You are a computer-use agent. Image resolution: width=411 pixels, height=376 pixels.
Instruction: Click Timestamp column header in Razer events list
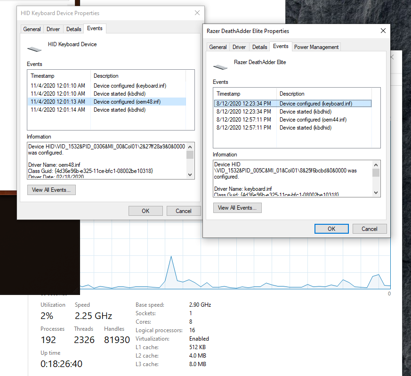tap(245, 94)
